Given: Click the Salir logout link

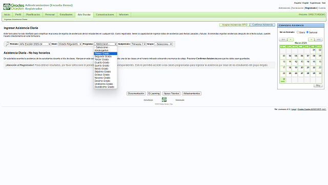Looking at the screenshot, I should click(x=323, y=3).
